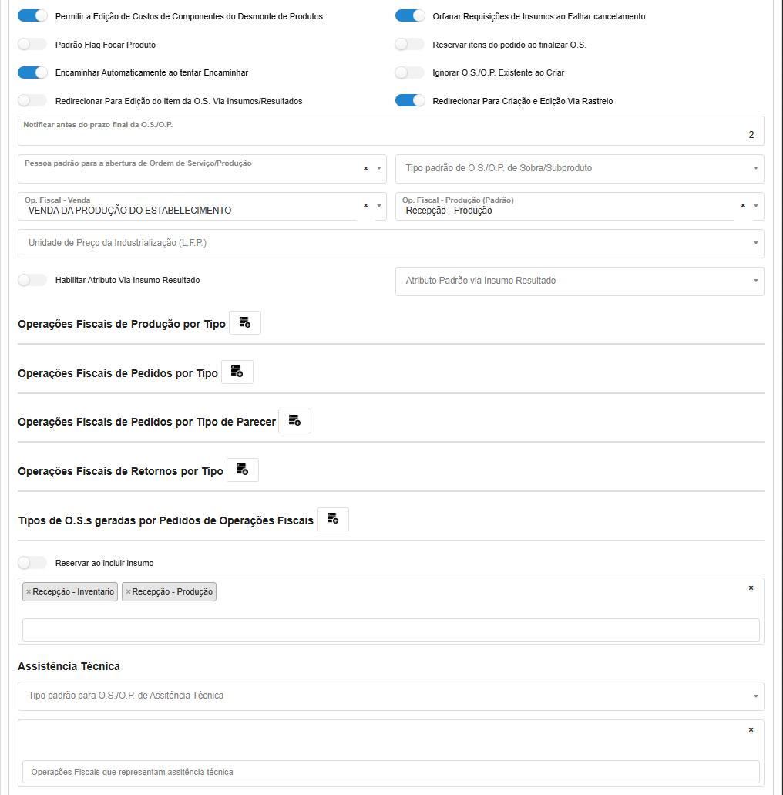Add entry for Operações Fiscais de Retornos por Tipo
The width and height of the screenshot is (783, 795).
242,470
